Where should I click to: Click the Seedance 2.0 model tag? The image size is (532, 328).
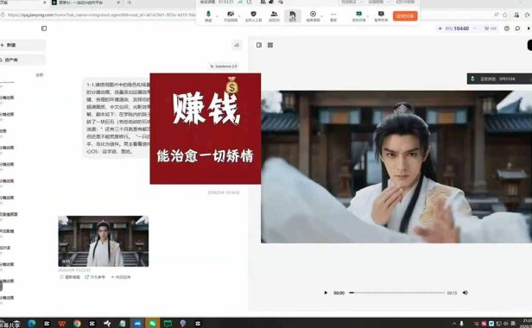(x=224, y=66)
